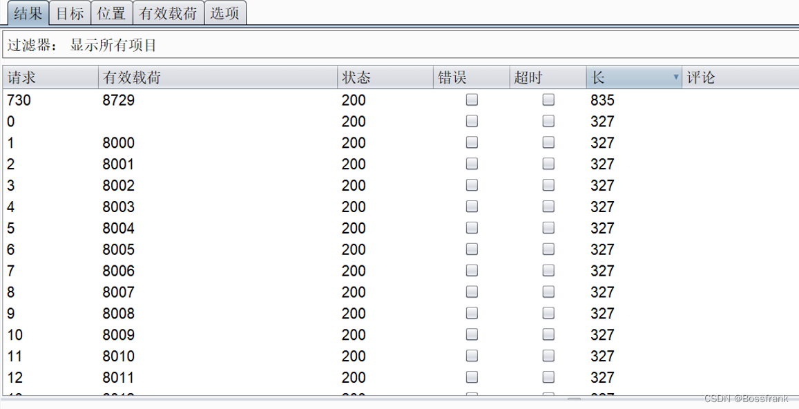Open the 位置 tab
This screenshot has height=409, width=799.
tap(112, 13)
